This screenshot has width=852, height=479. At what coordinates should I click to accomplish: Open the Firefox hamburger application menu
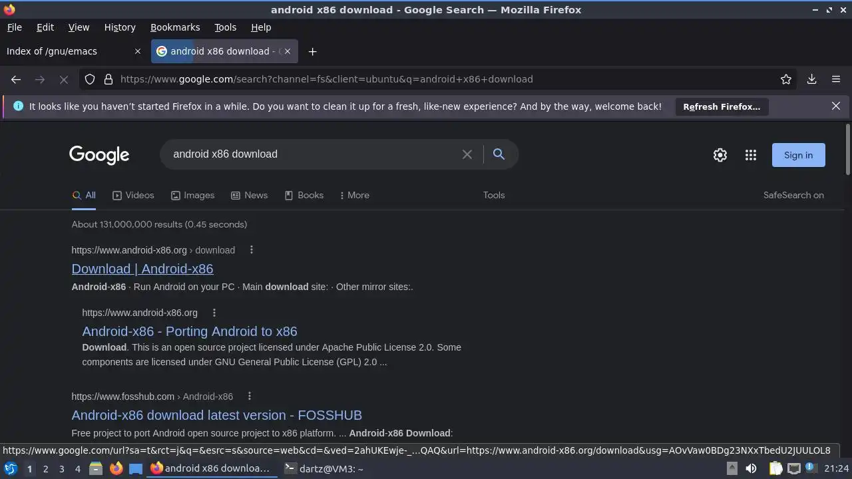point(836,79)
